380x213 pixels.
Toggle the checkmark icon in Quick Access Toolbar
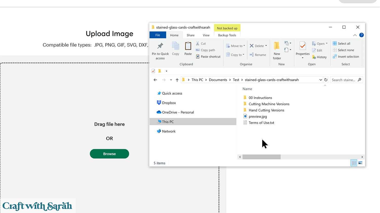point(153,71)
